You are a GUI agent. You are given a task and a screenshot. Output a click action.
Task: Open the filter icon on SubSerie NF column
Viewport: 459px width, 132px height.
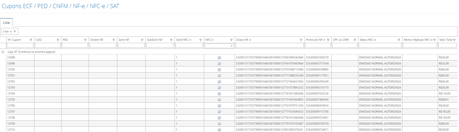tap(171, 40)
